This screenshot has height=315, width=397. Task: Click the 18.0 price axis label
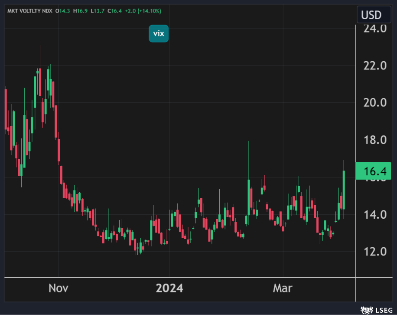tap(374, 140)
